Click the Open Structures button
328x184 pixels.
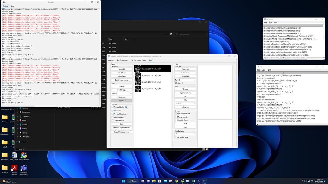point(185,93)
